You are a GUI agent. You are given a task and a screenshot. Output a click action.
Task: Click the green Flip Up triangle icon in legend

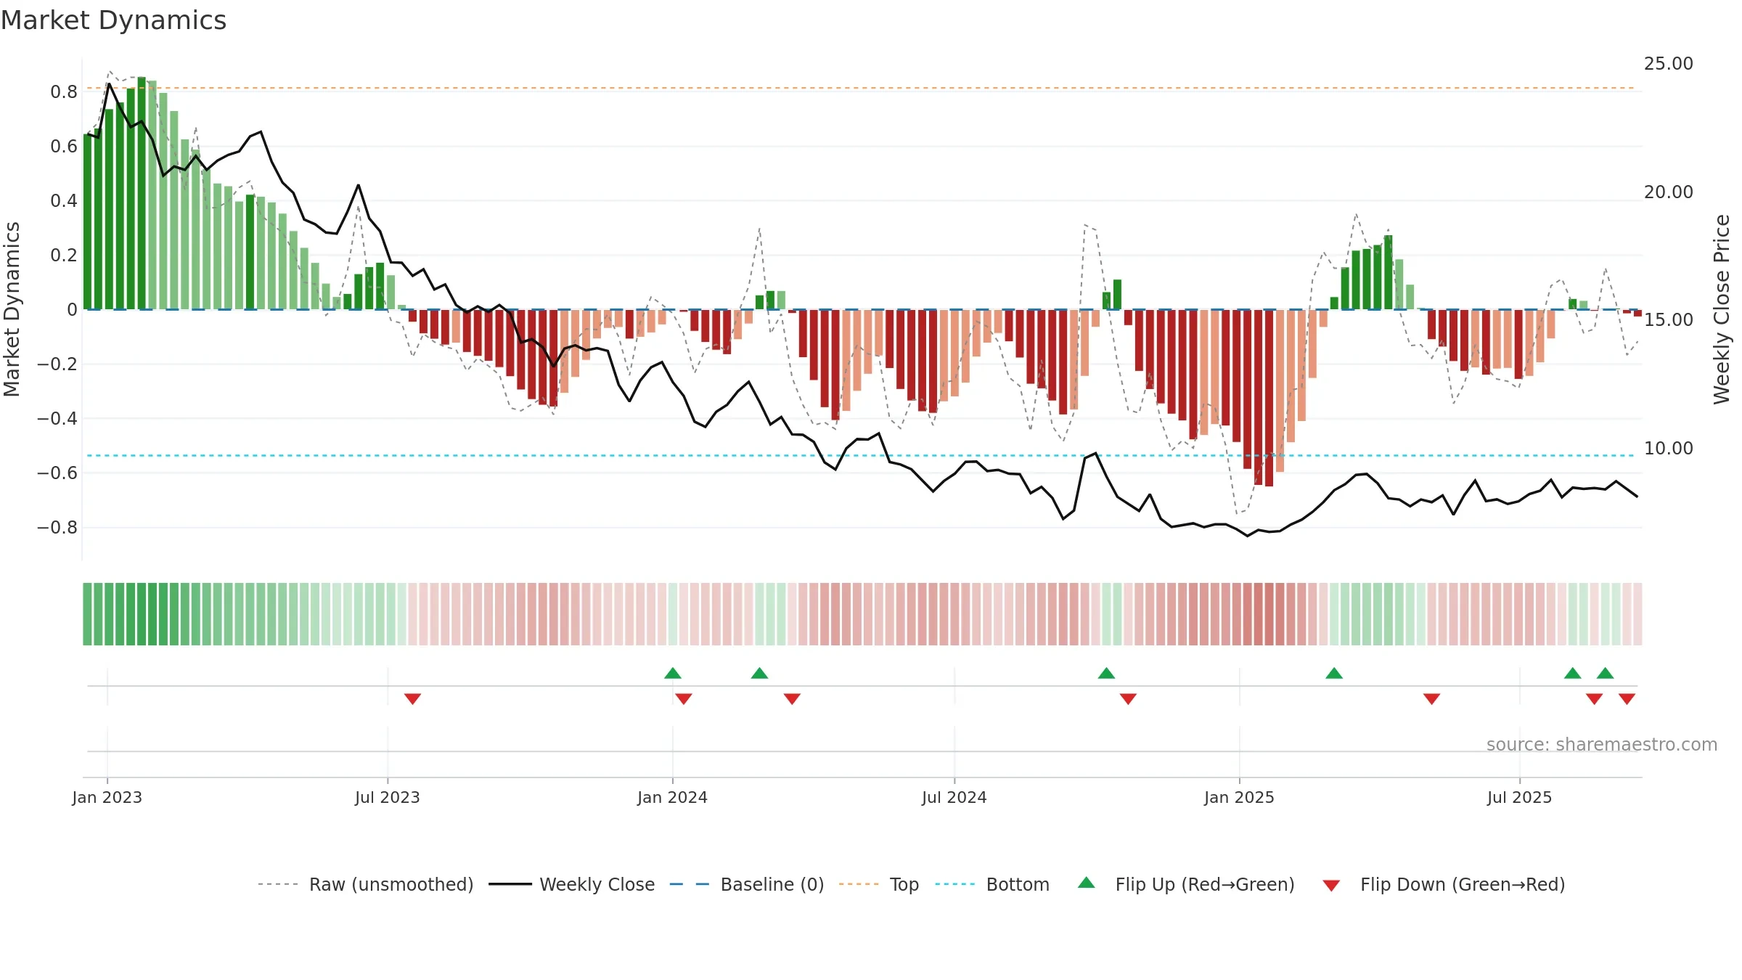tap(1087, 883)
